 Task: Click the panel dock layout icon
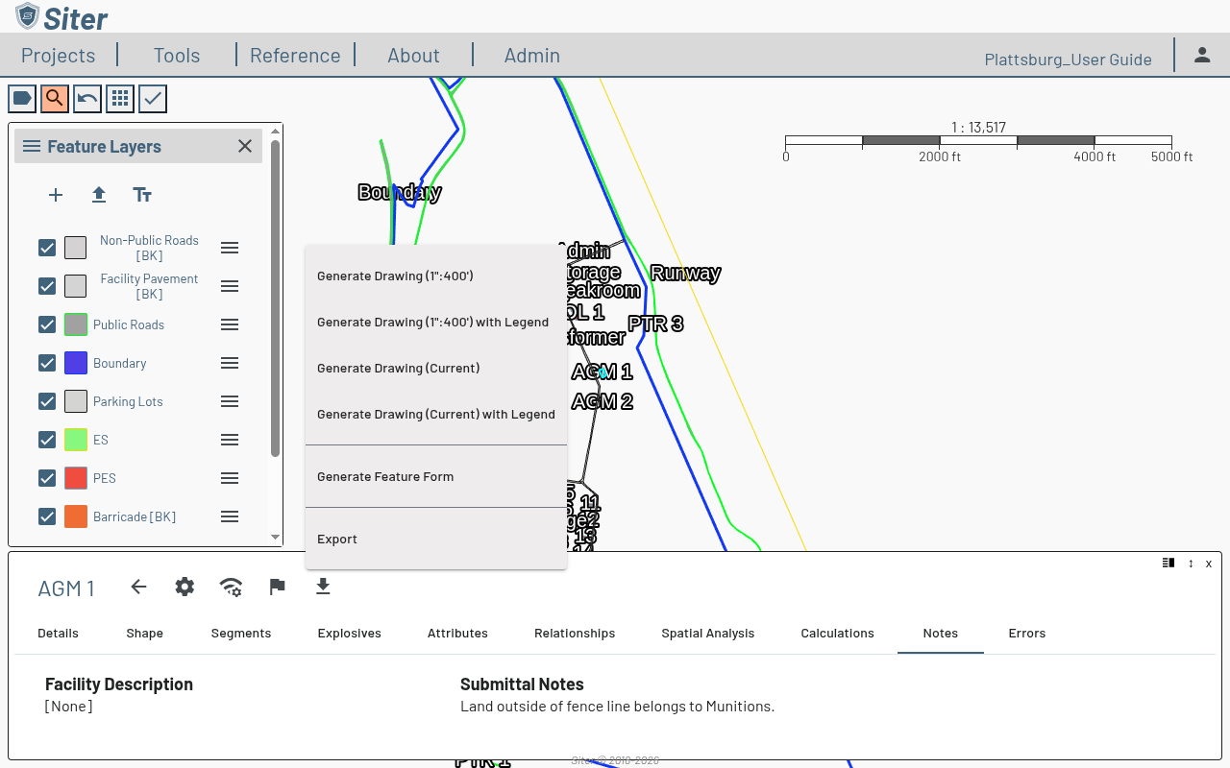tap(1168, 563)
